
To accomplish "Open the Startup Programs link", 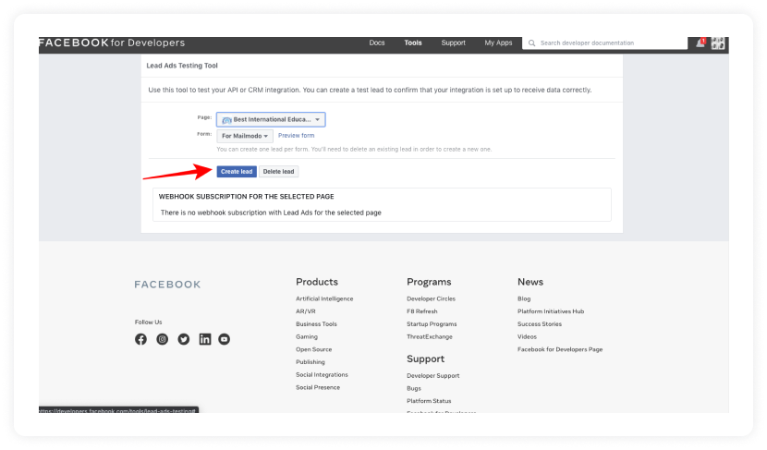I will pos(432,323).
